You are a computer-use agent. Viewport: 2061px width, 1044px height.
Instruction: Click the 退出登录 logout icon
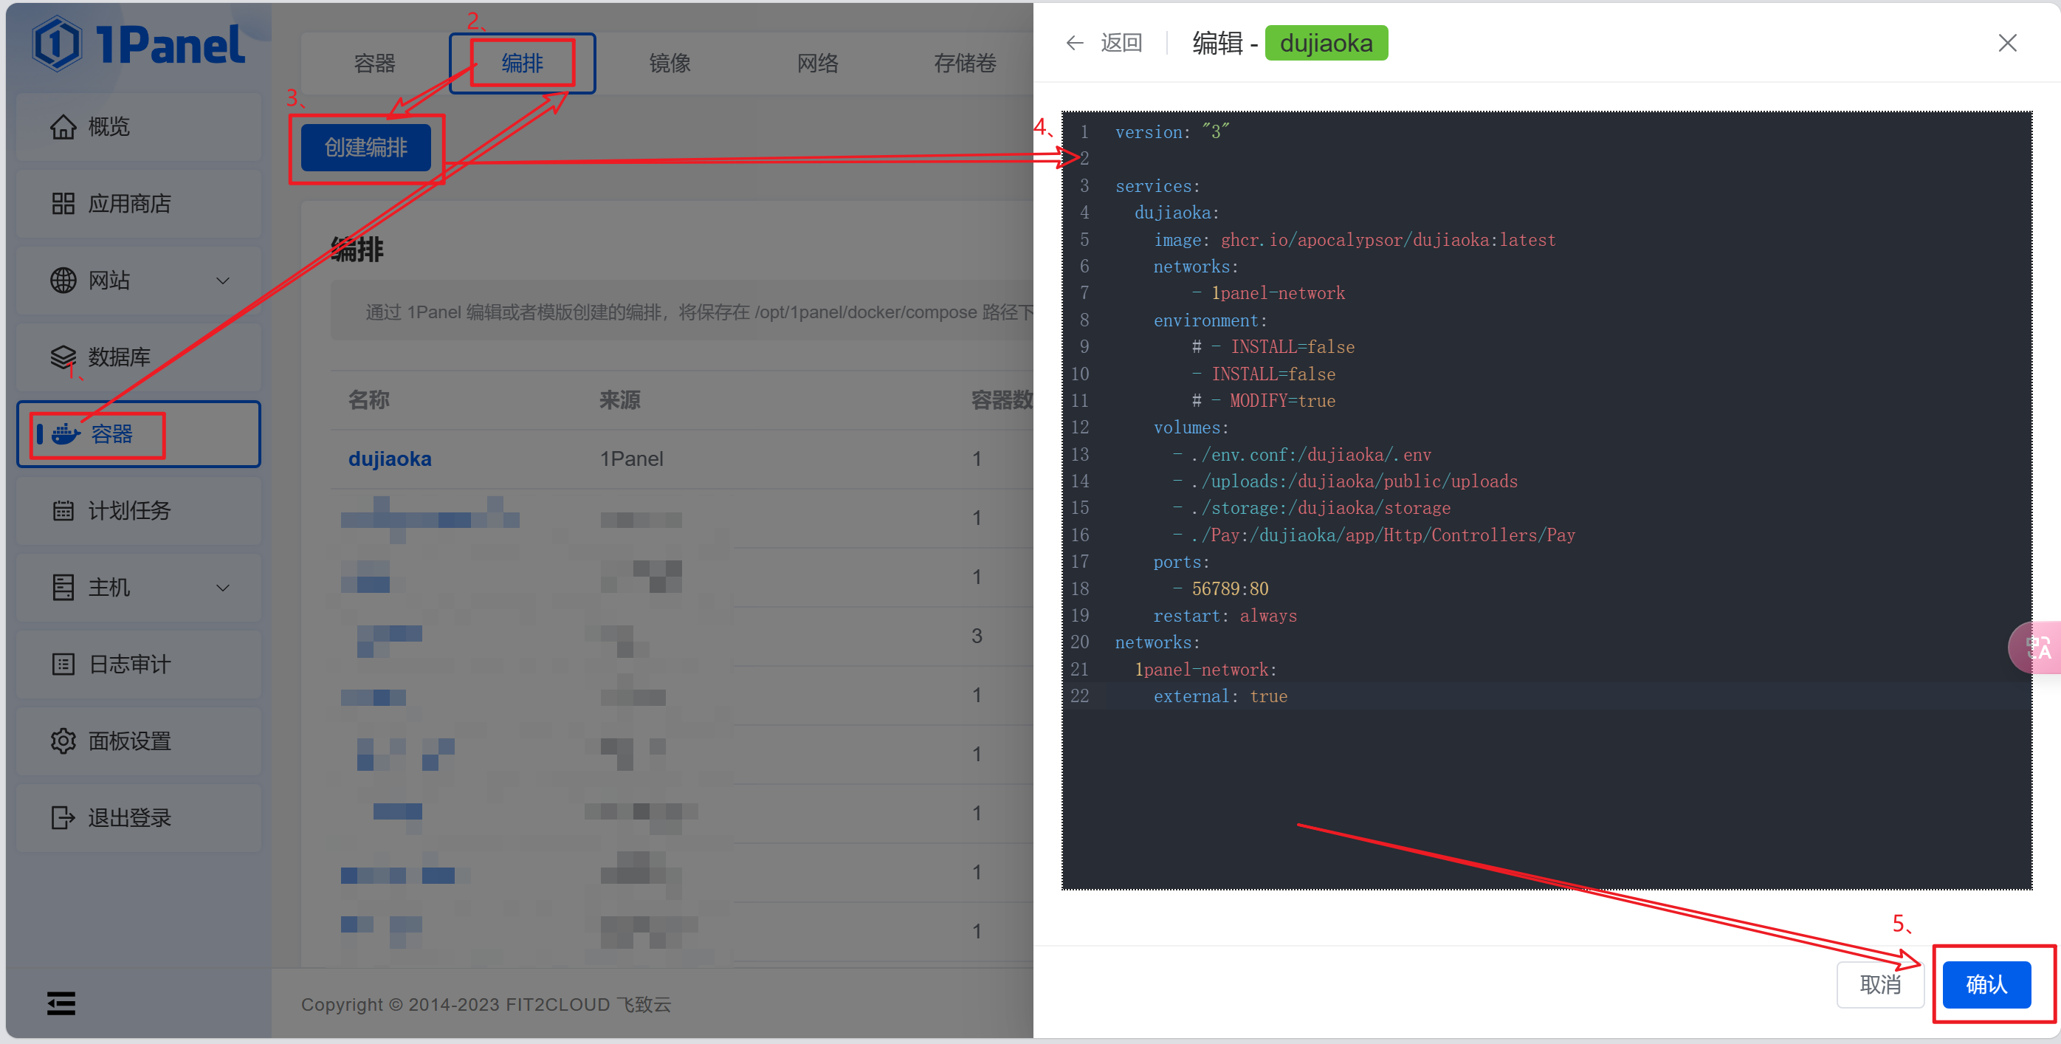point(63,817)
